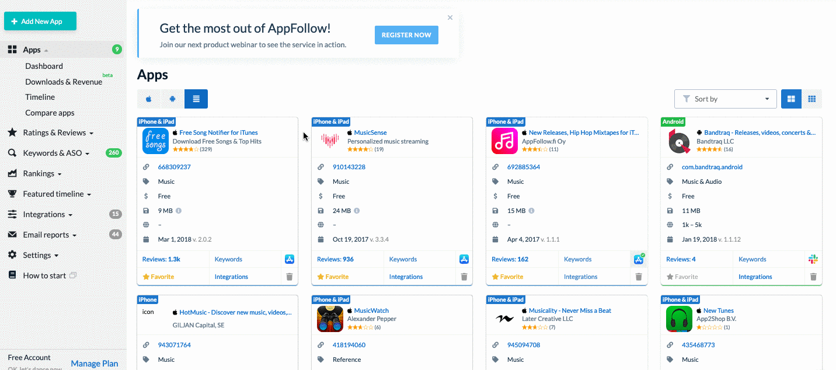The height and width of the screenshot is (370, 836).
Task: Open the MusicWatch app link
Action: pyautogui.click(x=371, y=310)
